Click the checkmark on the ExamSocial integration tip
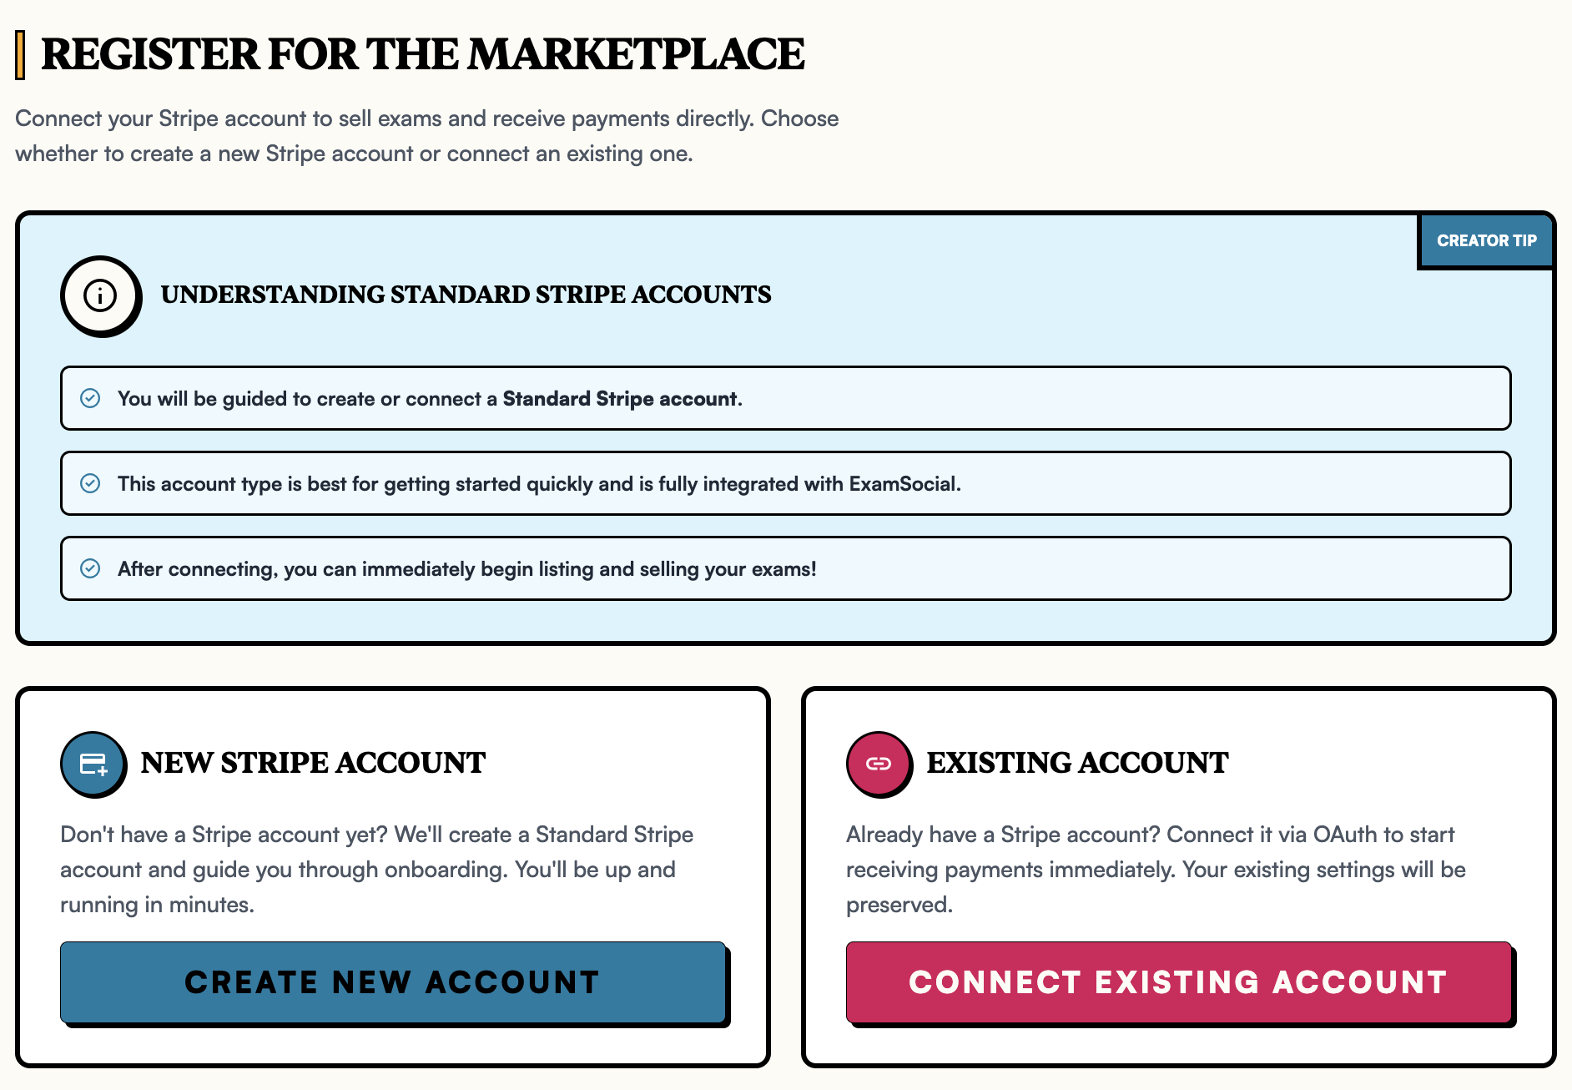The image size is (1572, 1090). click(x=92, y=483)
